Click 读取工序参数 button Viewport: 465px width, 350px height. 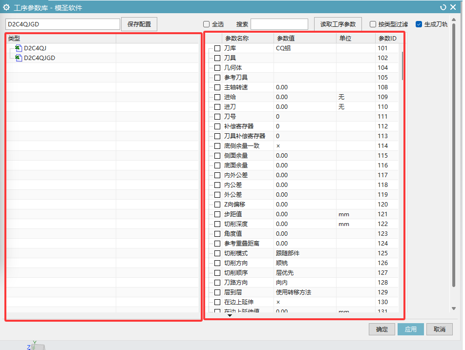[338, 24]
